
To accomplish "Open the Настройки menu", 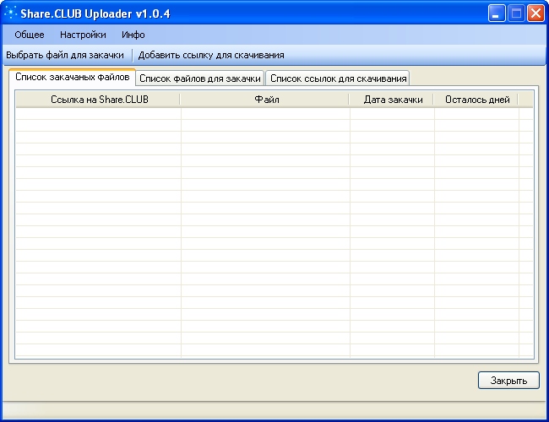I will coord(83,35).
